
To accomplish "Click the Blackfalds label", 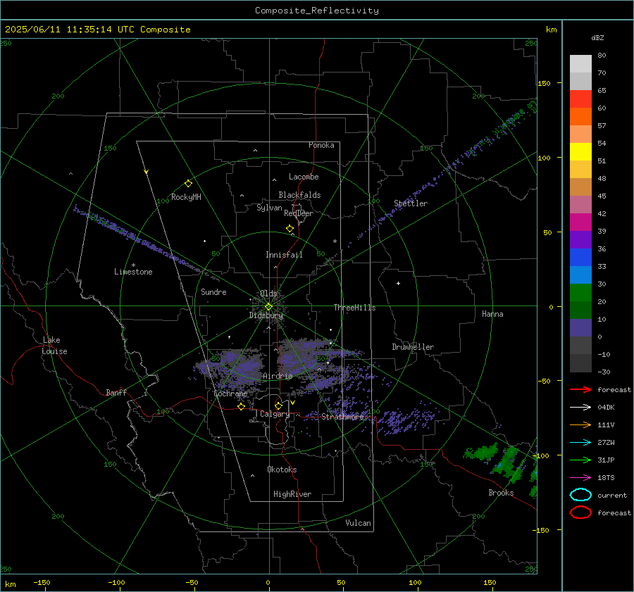I will (x=299, y=195).
